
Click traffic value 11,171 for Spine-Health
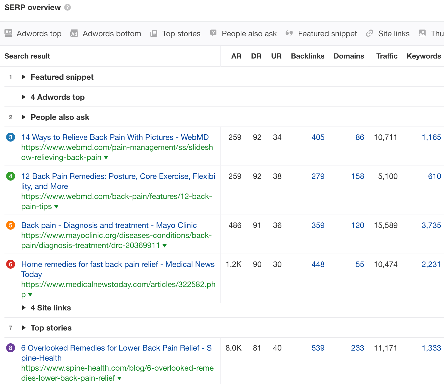coord(386,348)
